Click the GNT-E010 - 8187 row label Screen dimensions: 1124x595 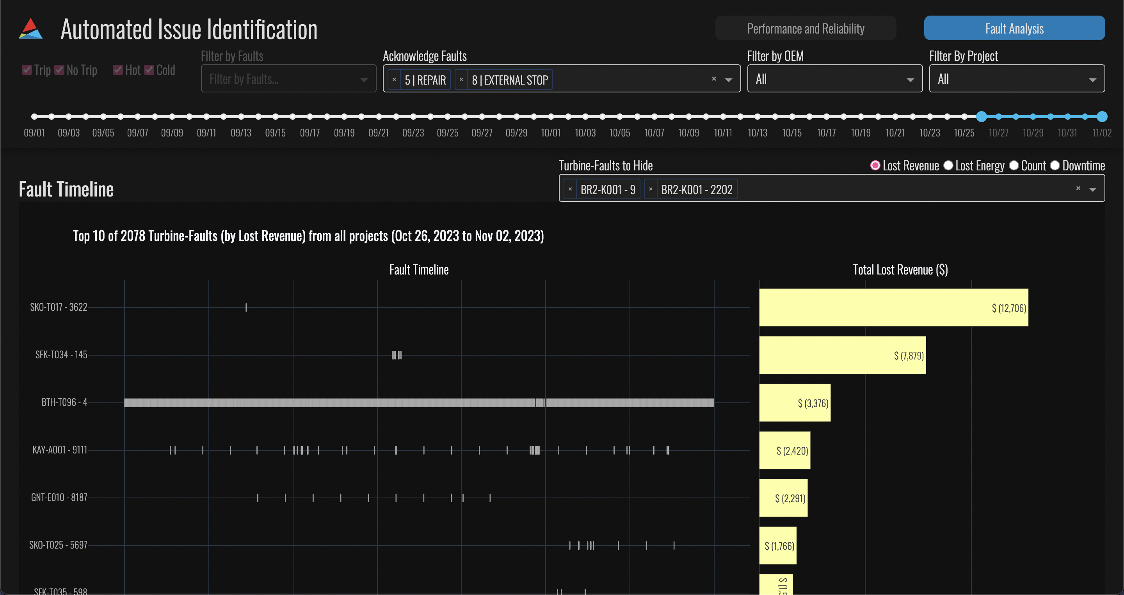tap(59, 498)
